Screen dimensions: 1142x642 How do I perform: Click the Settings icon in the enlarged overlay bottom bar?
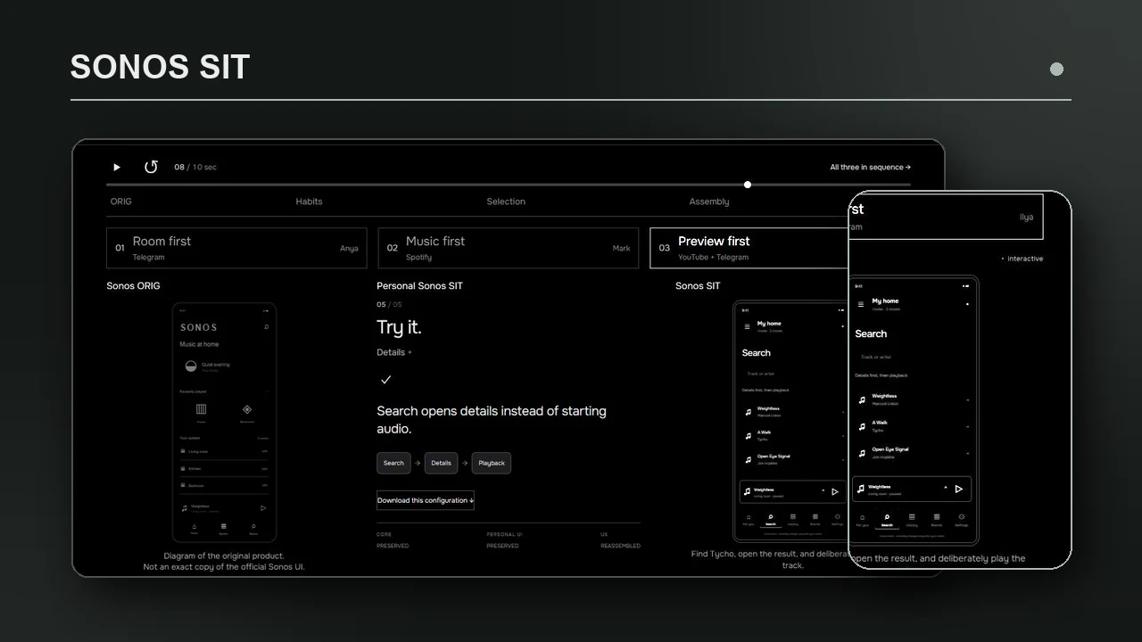tap(962, 517)
